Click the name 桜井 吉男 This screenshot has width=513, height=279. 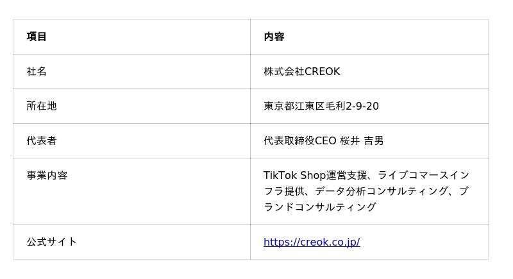362,140
